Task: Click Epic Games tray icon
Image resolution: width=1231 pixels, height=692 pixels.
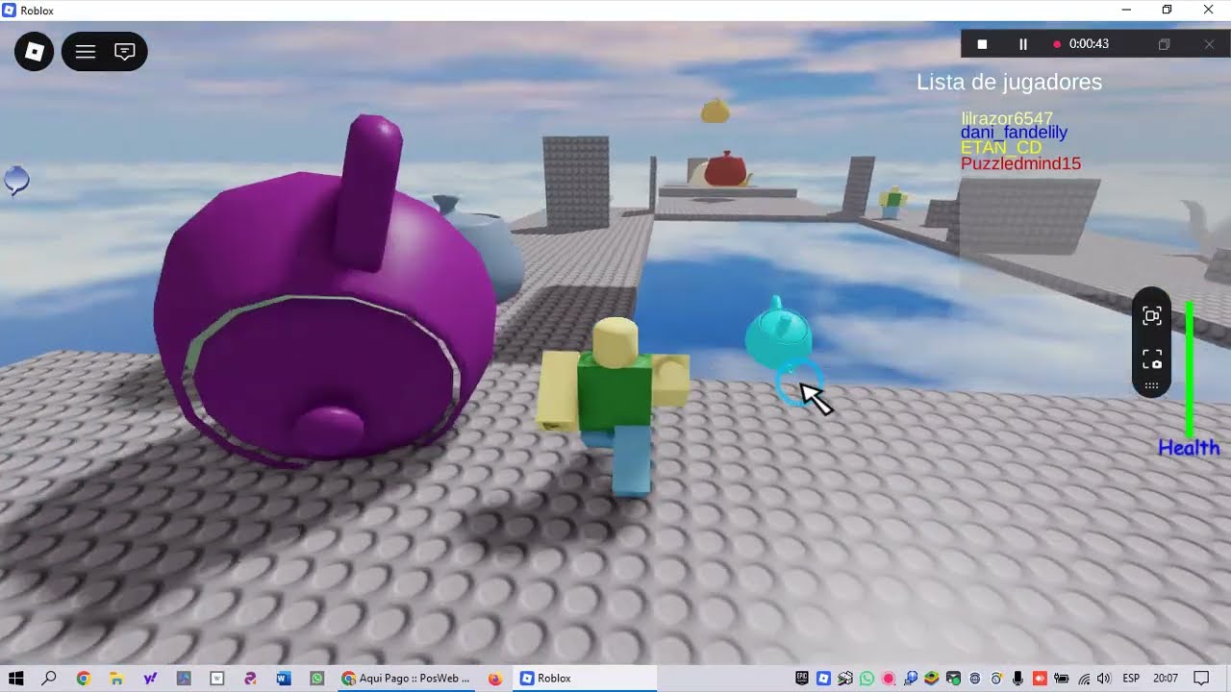Action: point(802,679)
